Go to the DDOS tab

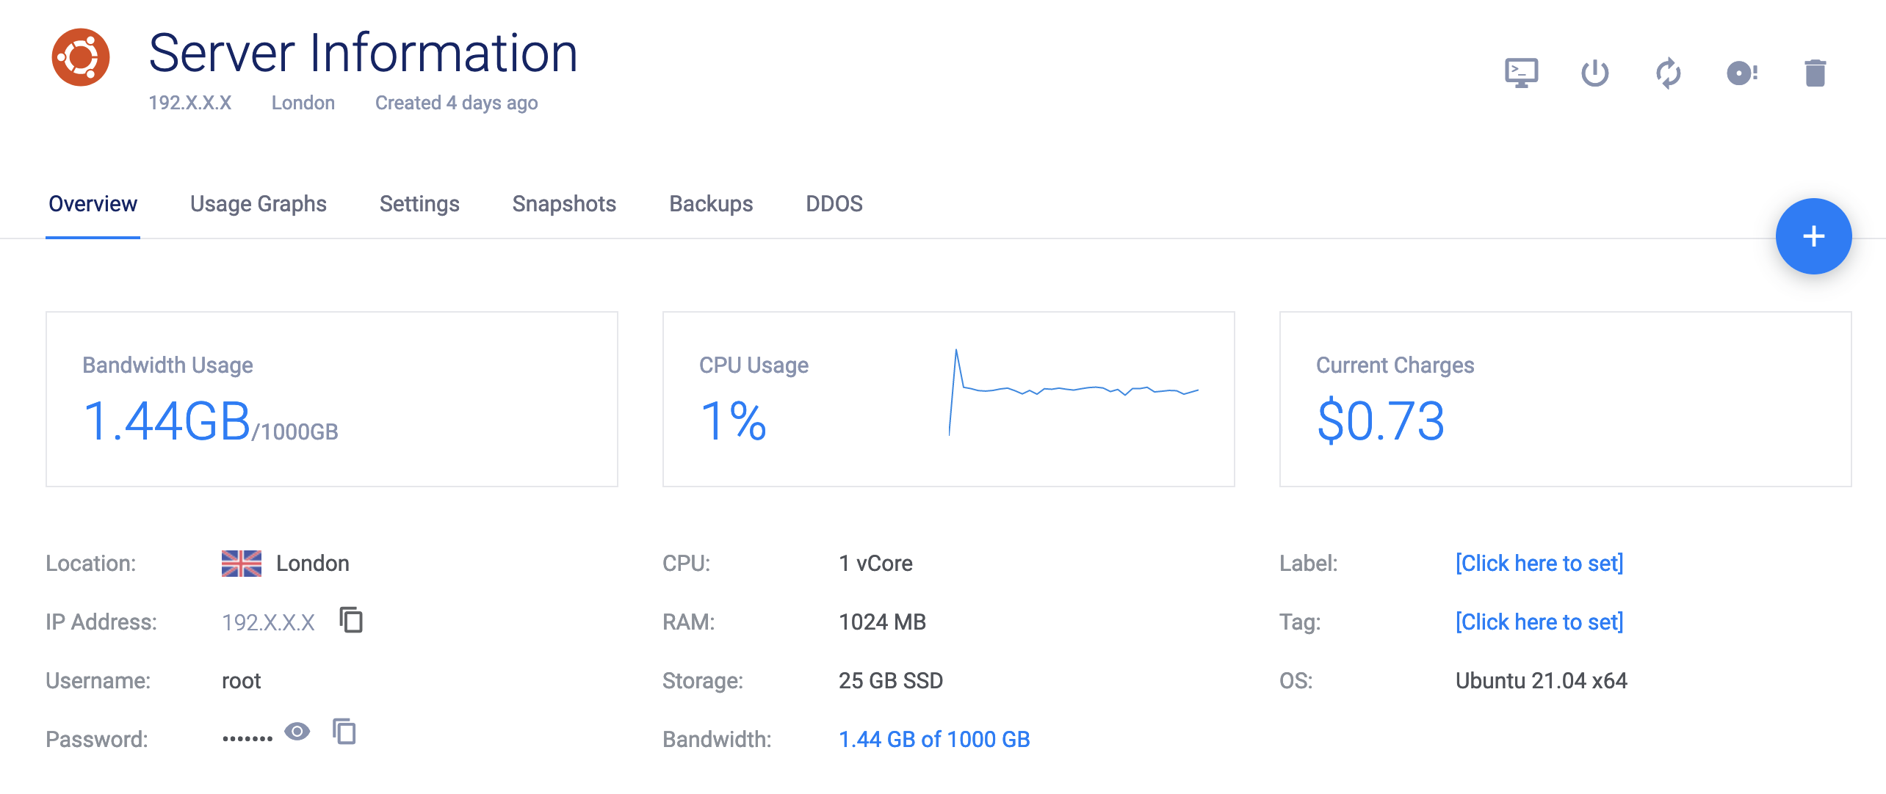pos(833,204)
